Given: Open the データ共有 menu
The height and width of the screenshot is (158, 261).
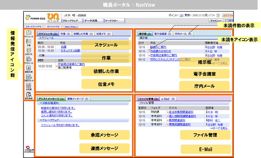Looking at the screenshot, I should (x=91, y=21).
